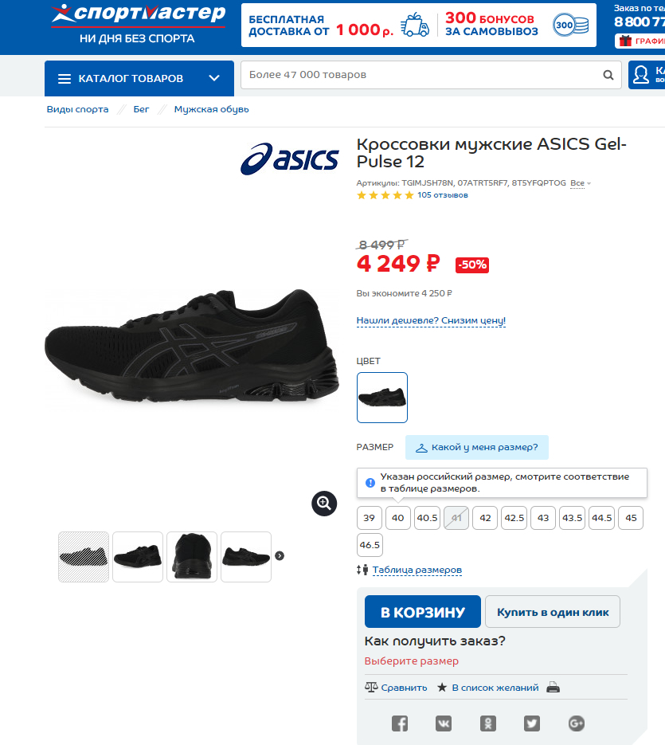Open image zoom magnifier on shoe photo
Viewport: 665px width, 745px height.
[324, 503]
